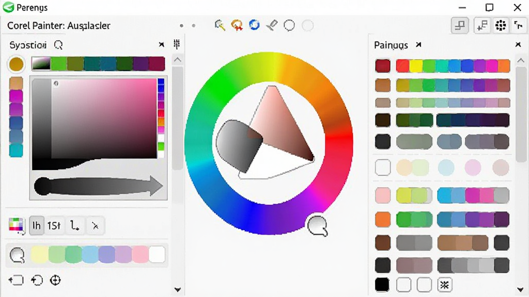
Task: Toggle the highlighted step-layout button at top right
Action: coord(460,25)
